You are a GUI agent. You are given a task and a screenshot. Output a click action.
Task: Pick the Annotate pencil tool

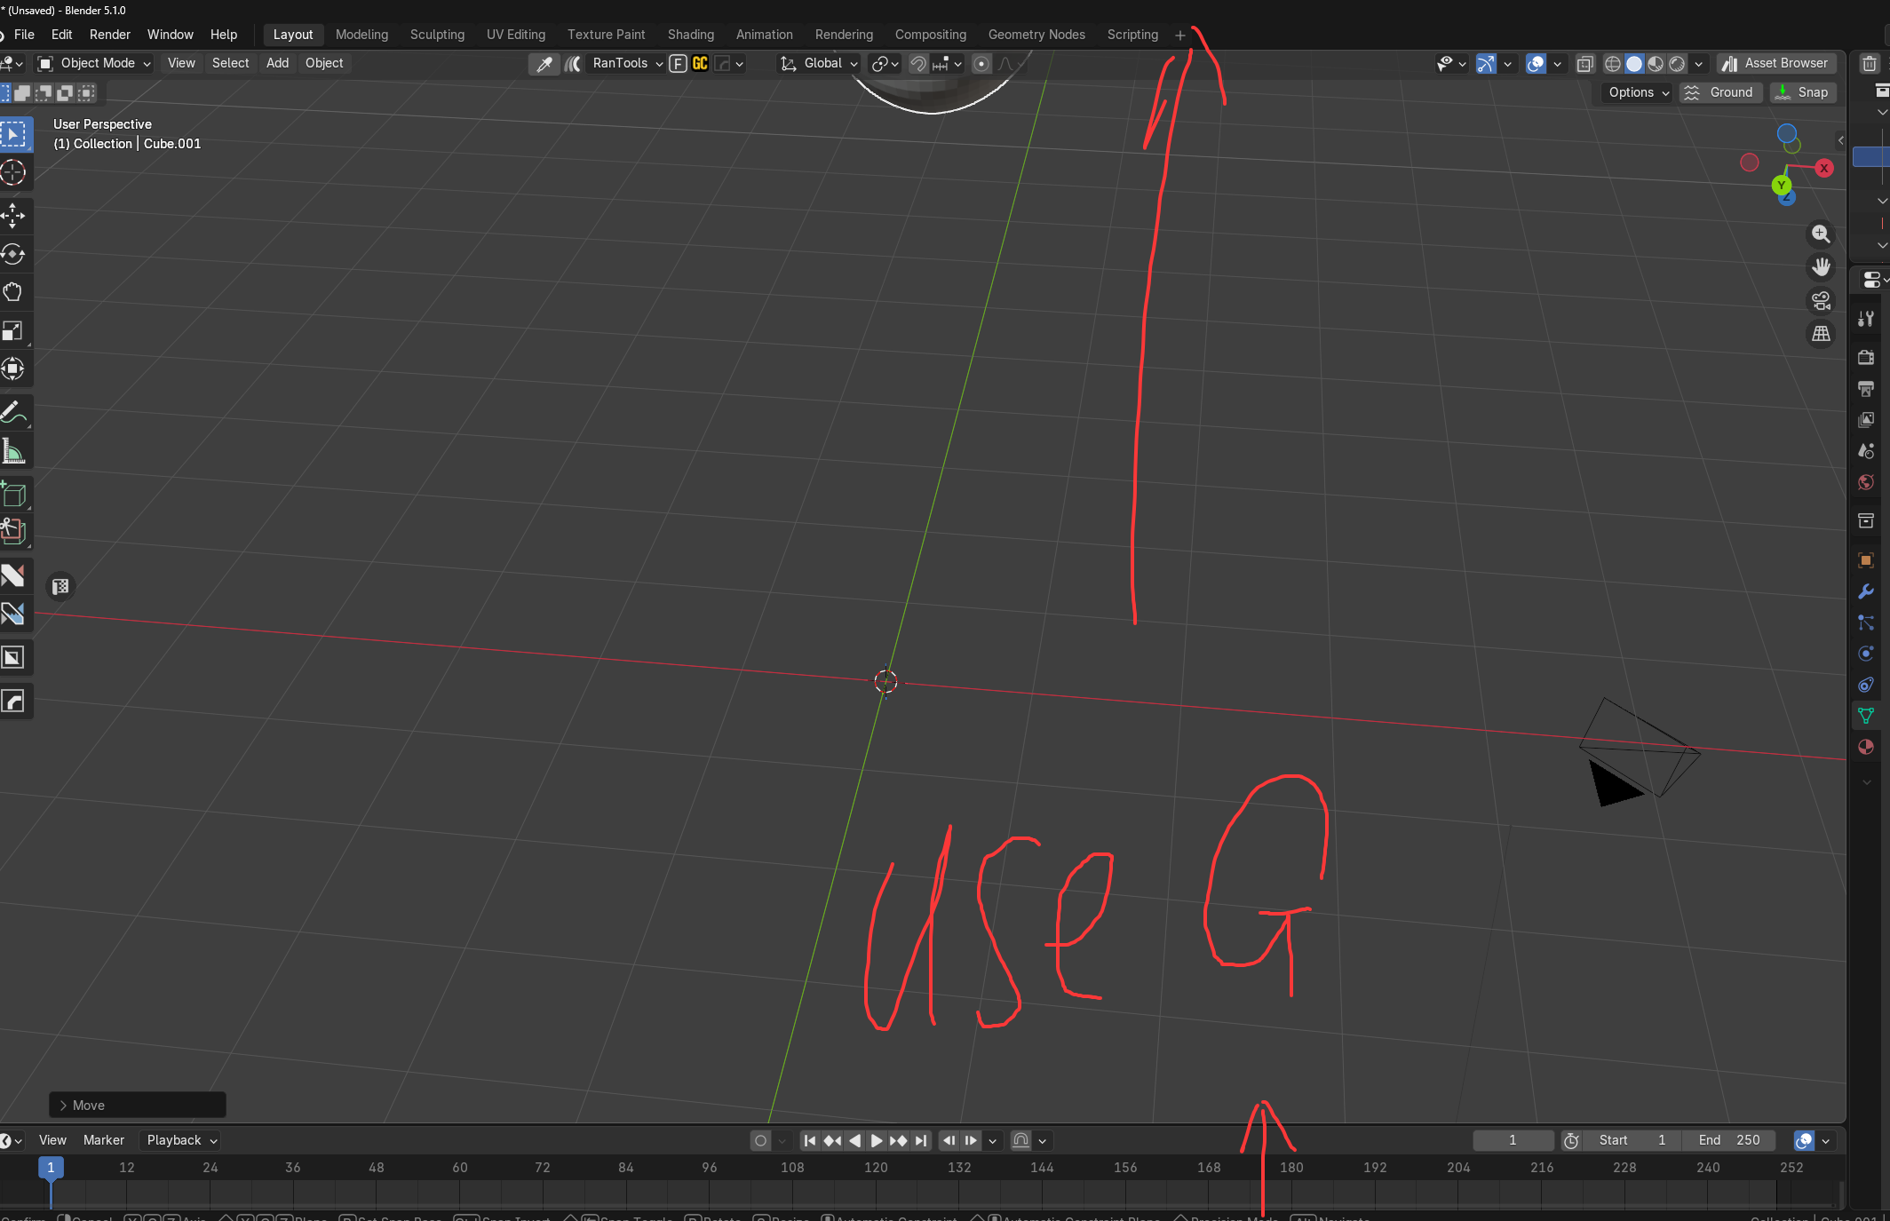[13, 413]
